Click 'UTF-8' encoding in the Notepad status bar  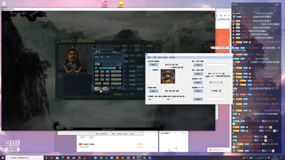pyautogui.click(x=132, y=134)
